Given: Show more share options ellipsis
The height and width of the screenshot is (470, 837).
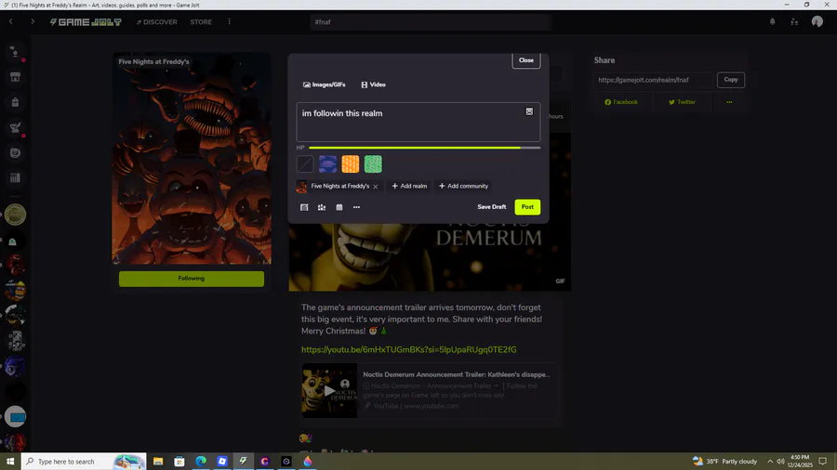Looking at the screenshot, I should click(x=729, y=102).
